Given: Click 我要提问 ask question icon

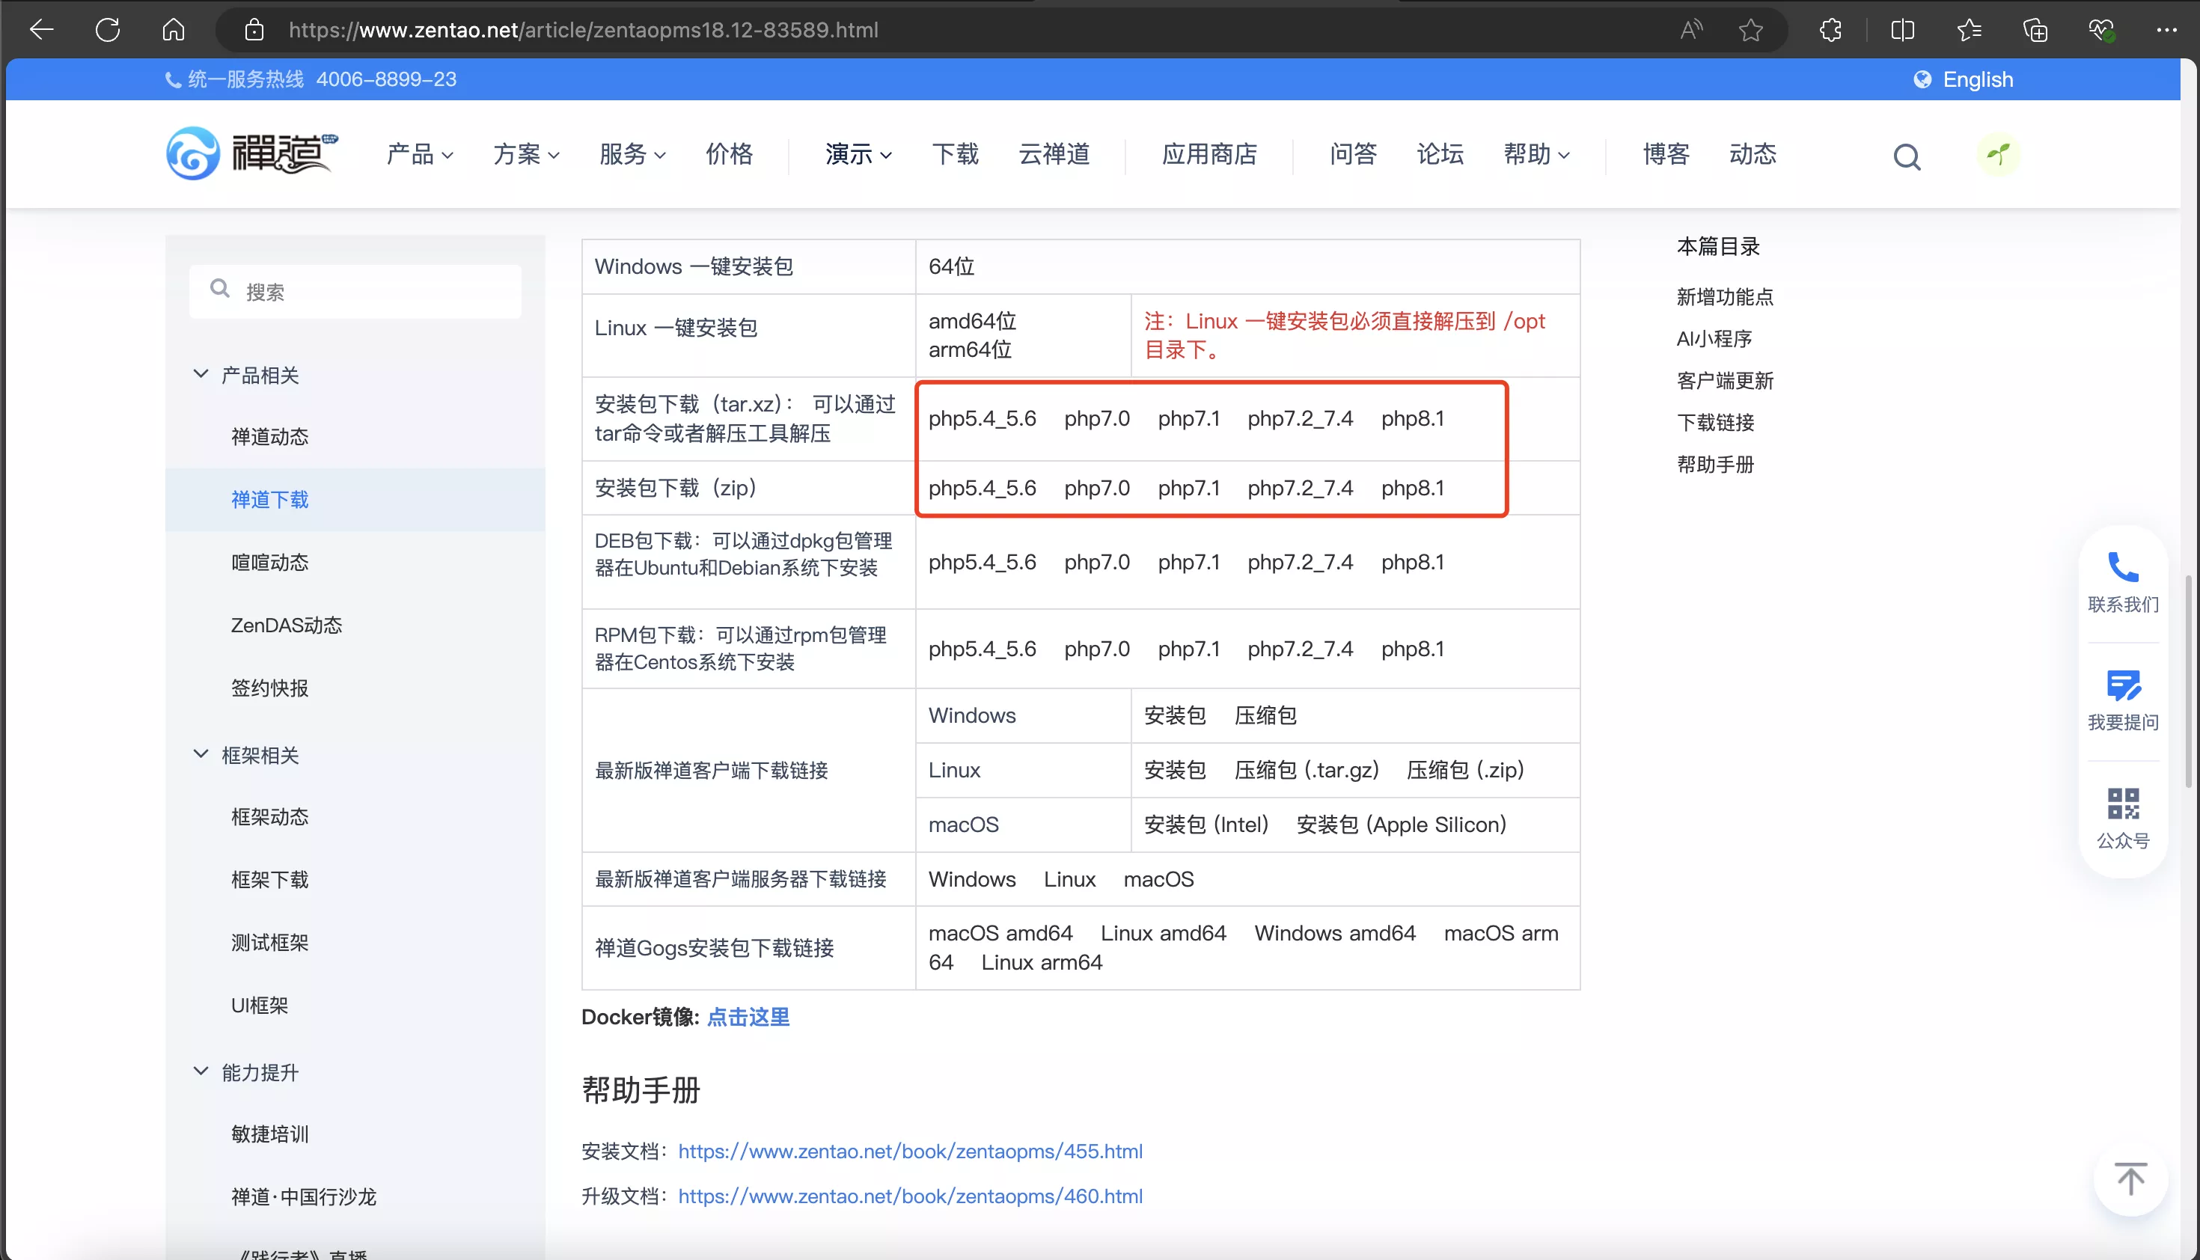Looking at the screenshot, I should pos(2123,685).
